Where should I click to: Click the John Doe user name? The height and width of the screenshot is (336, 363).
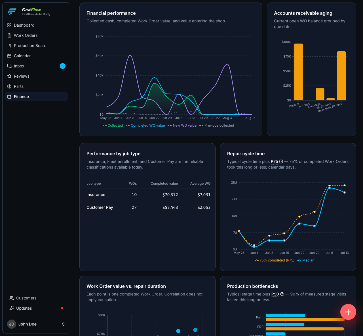[28, 324]
